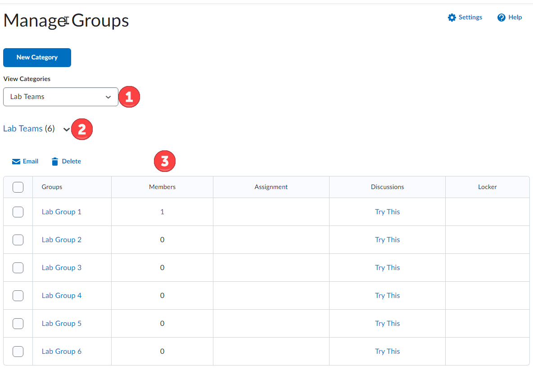The image size is (533, 370).
Task: Select the Lab Group 3 checkbox
Action: coord(18,268)
